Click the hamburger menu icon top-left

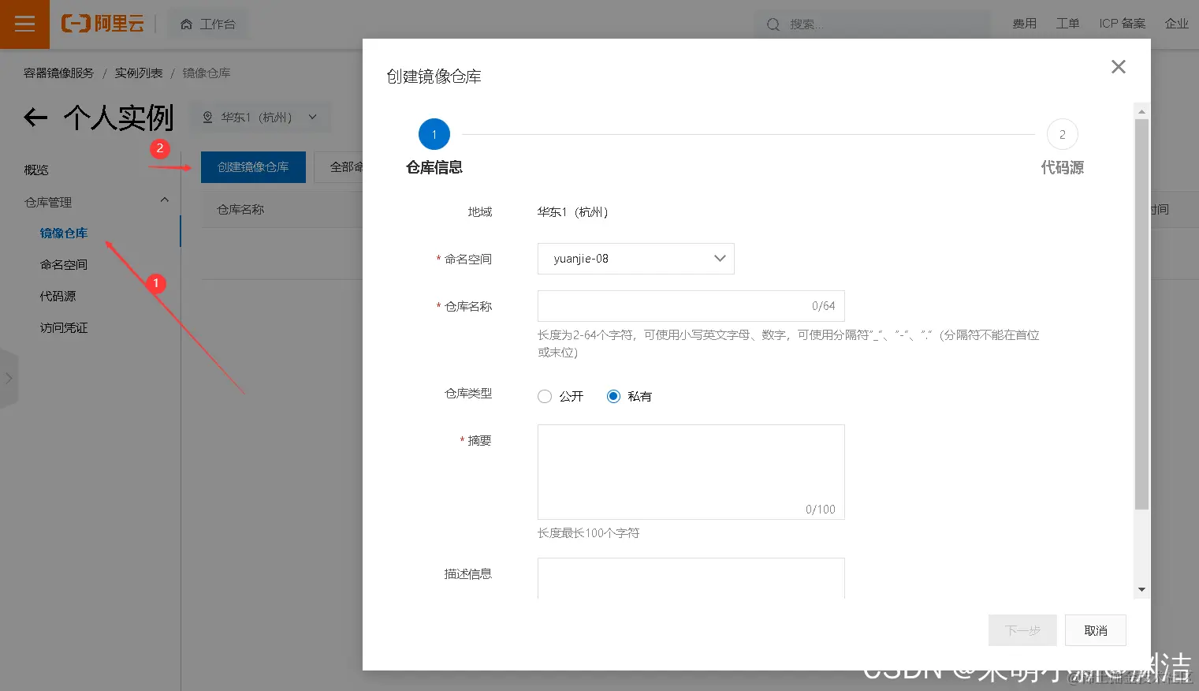[x=24, y=24]
